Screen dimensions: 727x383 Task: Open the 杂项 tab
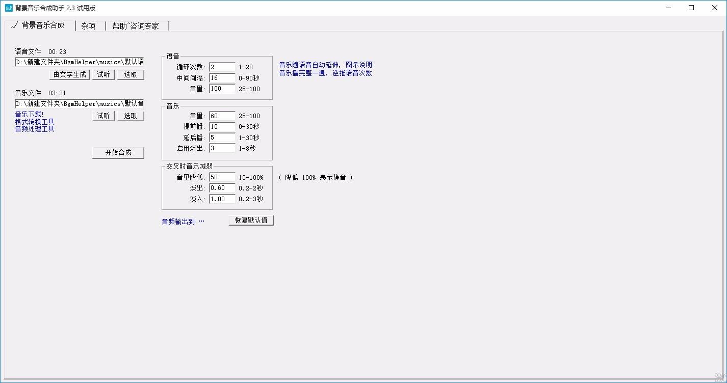pyautogui.click(x=89, y=26)
